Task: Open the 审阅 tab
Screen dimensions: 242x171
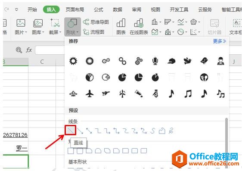Action: [137, 9]
